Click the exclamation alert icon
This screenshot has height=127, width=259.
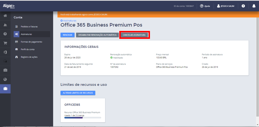coord(243,6)
